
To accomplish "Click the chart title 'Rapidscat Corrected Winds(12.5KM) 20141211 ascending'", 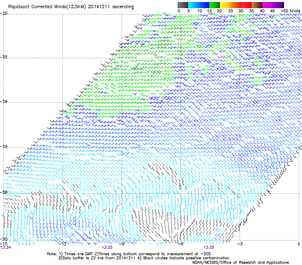I will pos(71,7).
